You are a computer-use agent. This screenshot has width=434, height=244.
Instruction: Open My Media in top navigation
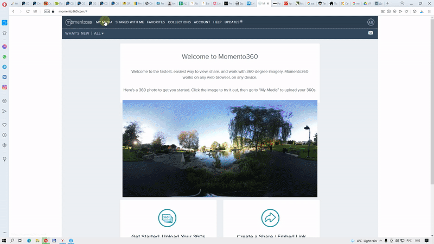coord(104,22)
